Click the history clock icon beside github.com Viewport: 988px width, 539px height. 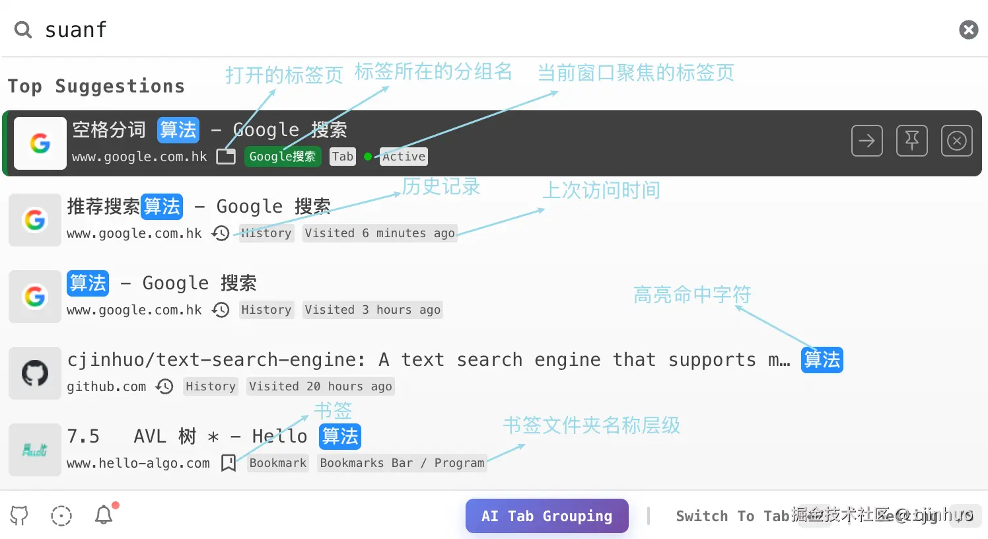[x=164, y=386]
